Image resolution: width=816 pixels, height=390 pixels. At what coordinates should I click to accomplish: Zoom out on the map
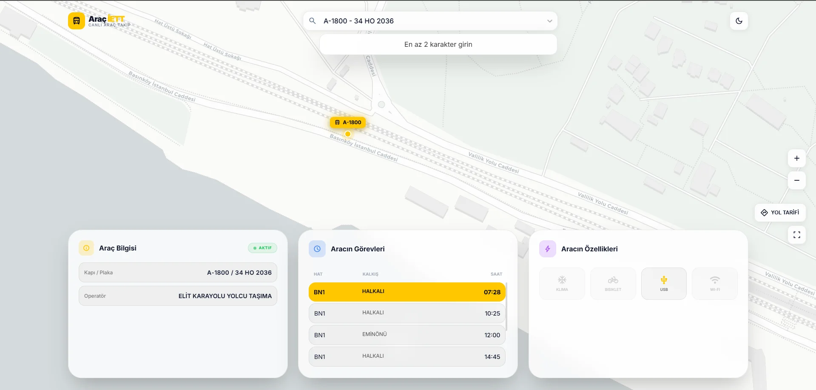tap(796, 180)
